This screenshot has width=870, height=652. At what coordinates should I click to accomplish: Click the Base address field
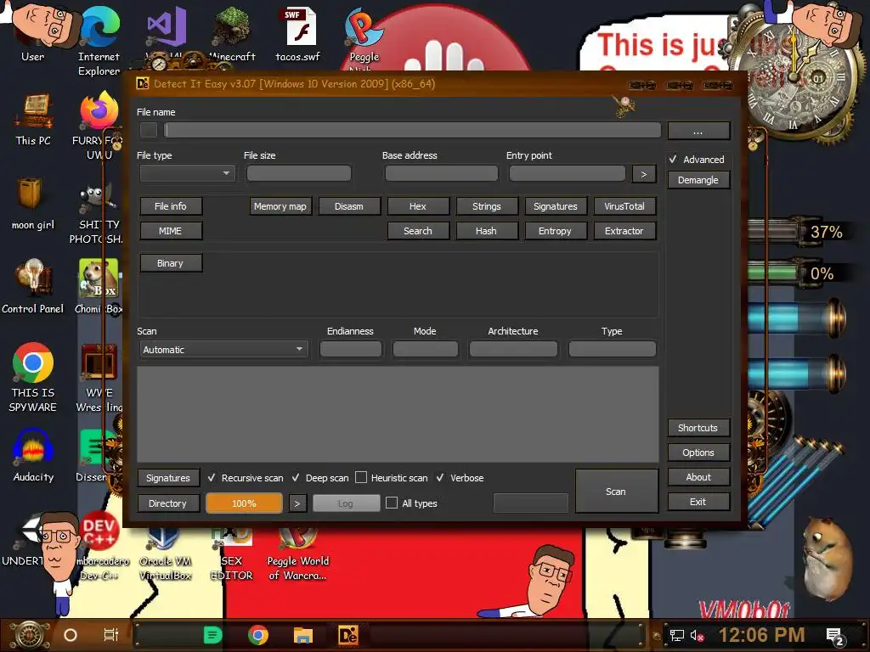(442, 173)
